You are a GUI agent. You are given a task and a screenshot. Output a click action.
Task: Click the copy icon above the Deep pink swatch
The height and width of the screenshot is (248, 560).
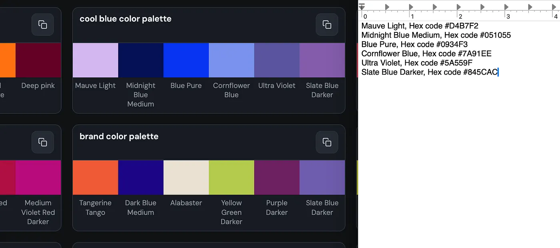pos(43,25)
